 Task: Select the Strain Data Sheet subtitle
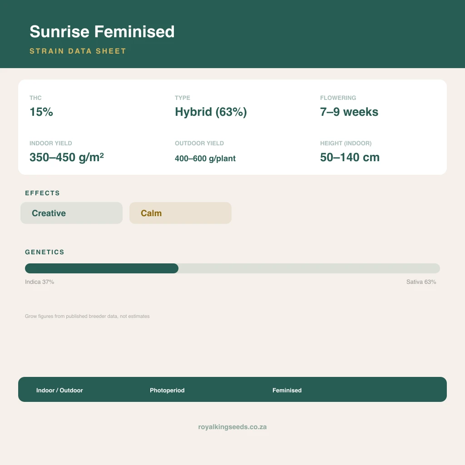(x=78, y=51)
